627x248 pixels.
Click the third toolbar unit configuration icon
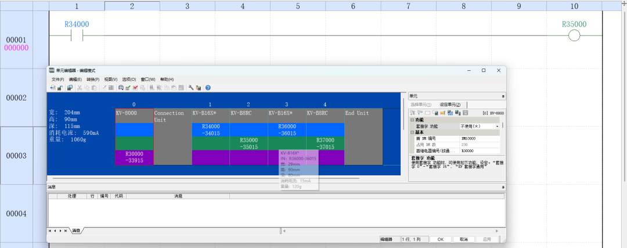70,88
